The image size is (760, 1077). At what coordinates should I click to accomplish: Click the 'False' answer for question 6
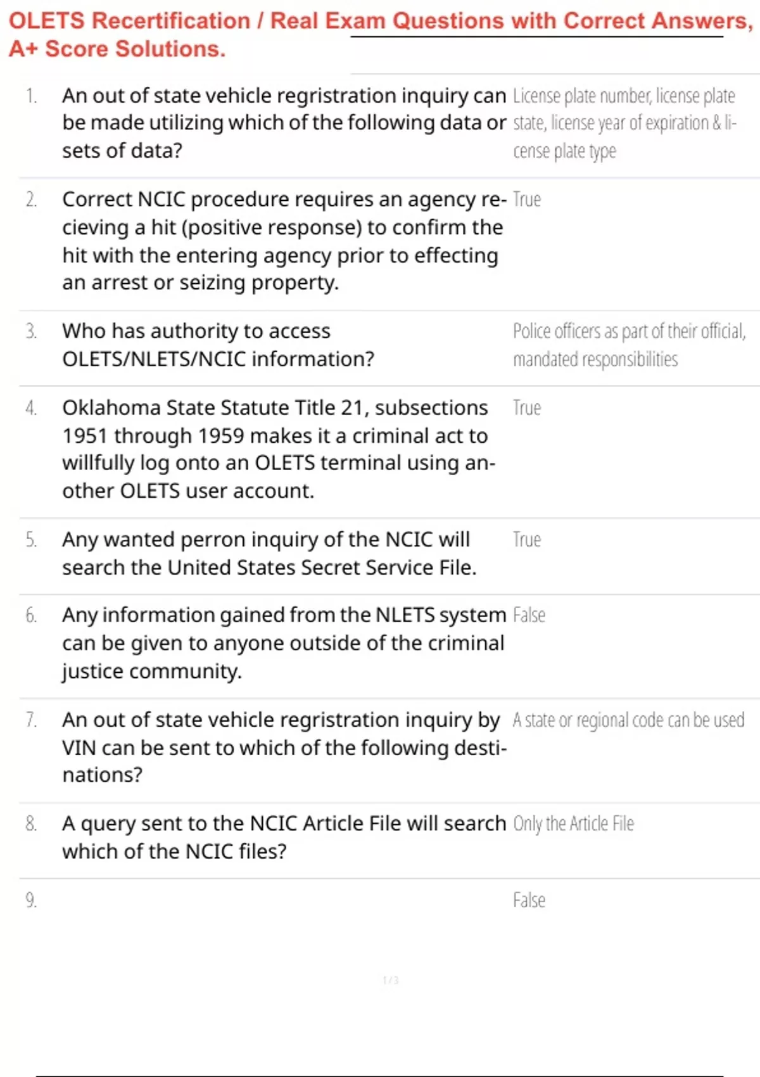529,615
